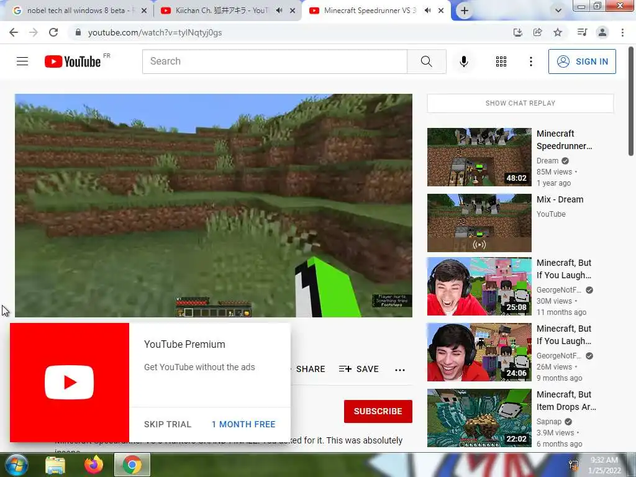Click the GeorgeNotF channel with 30M views
The height and width of the screenshot is (477, 636).
tap(559, 290)
